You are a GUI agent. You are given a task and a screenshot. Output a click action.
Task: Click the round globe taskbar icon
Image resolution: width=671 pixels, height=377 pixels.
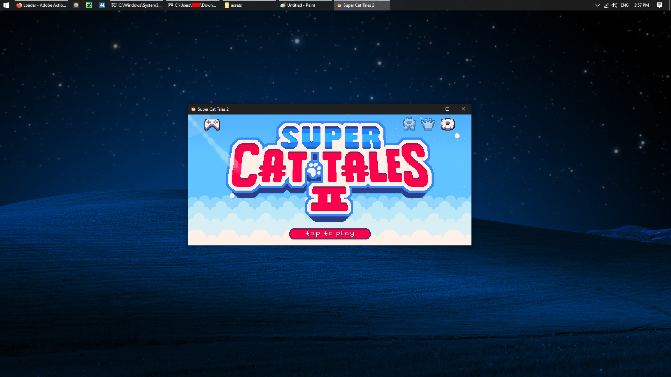click(x=76, y=5)
